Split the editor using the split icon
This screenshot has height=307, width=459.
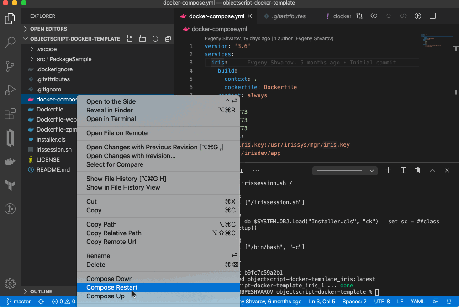pyautogui.click(x=433, y=15)
